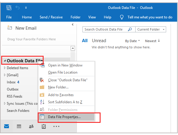Collapse the Outlook Data File tree node
This screenshot has width=178, height=135.
click(x=5, y=61)
